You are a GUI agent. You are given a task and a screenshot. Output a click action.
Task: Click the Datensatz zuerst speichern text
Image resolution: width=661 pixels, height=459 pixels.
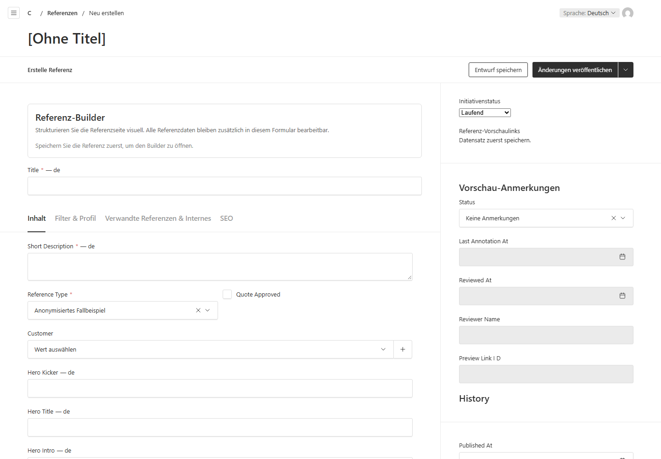(495, 140)
